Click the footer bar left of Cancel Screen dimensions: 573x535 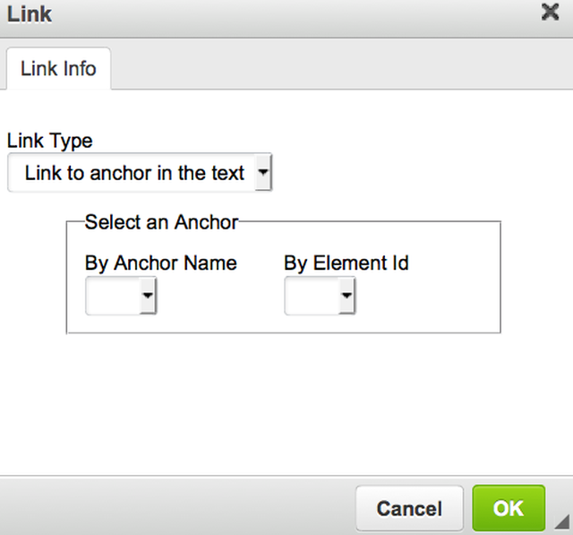coord(179,508)
